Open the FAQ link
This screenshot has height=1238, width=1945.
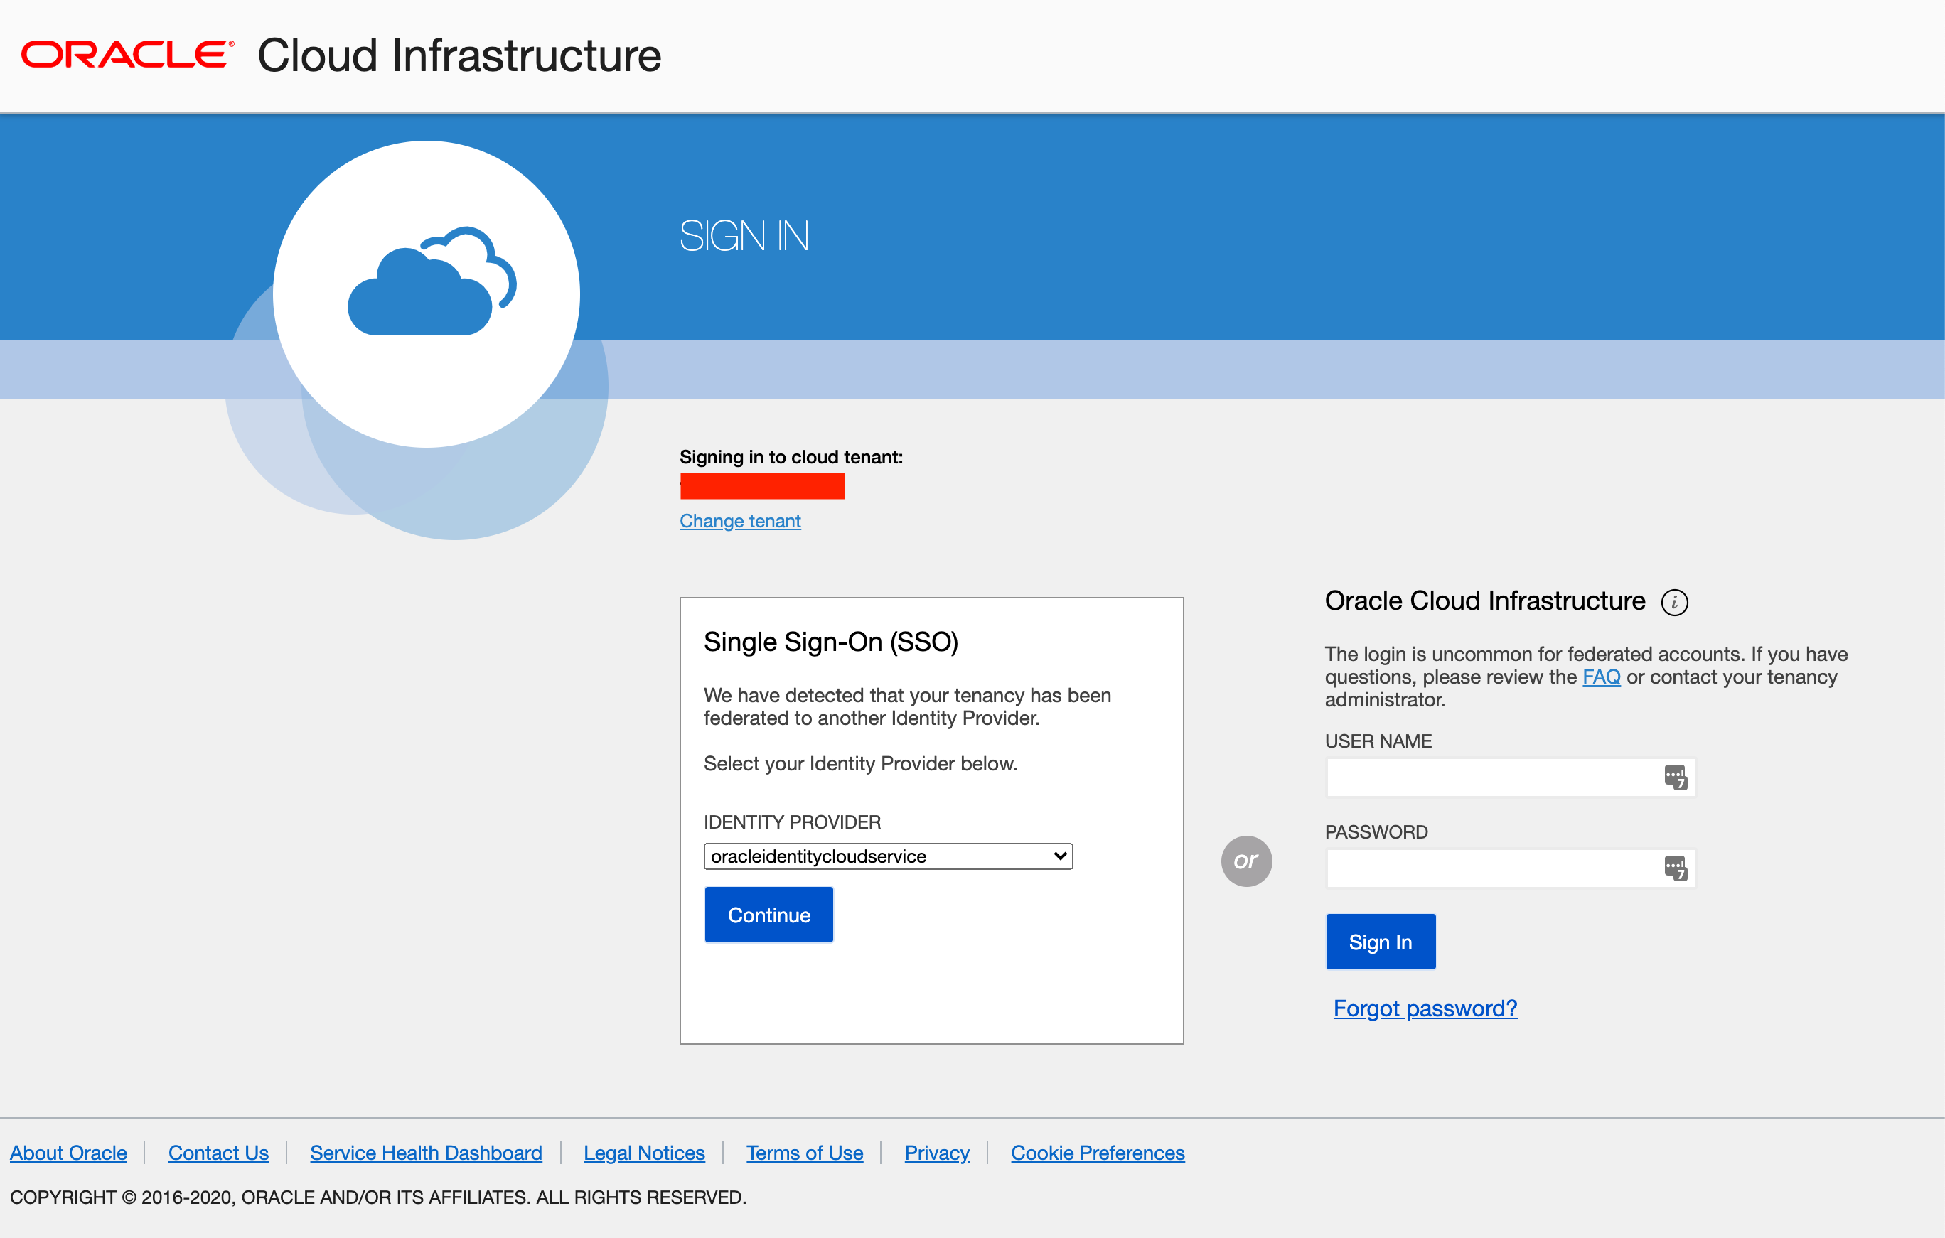click(x=1600, y=677)
